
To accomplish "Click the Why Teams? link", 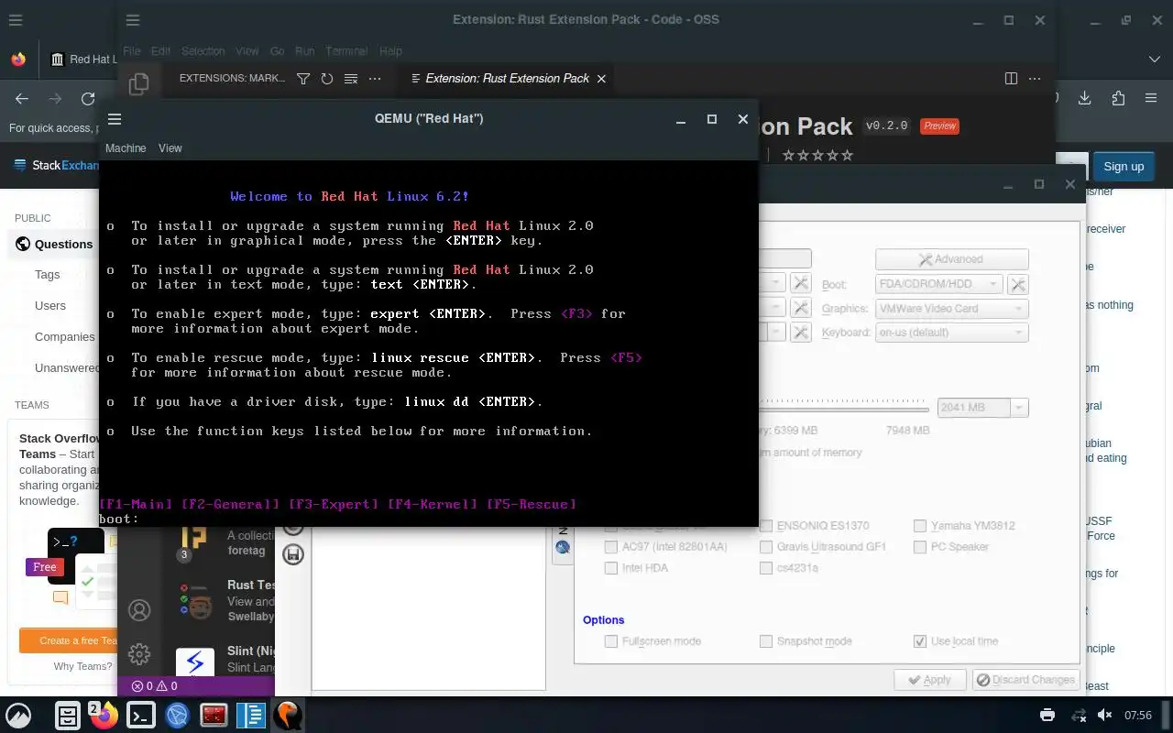I will (82, 666).
